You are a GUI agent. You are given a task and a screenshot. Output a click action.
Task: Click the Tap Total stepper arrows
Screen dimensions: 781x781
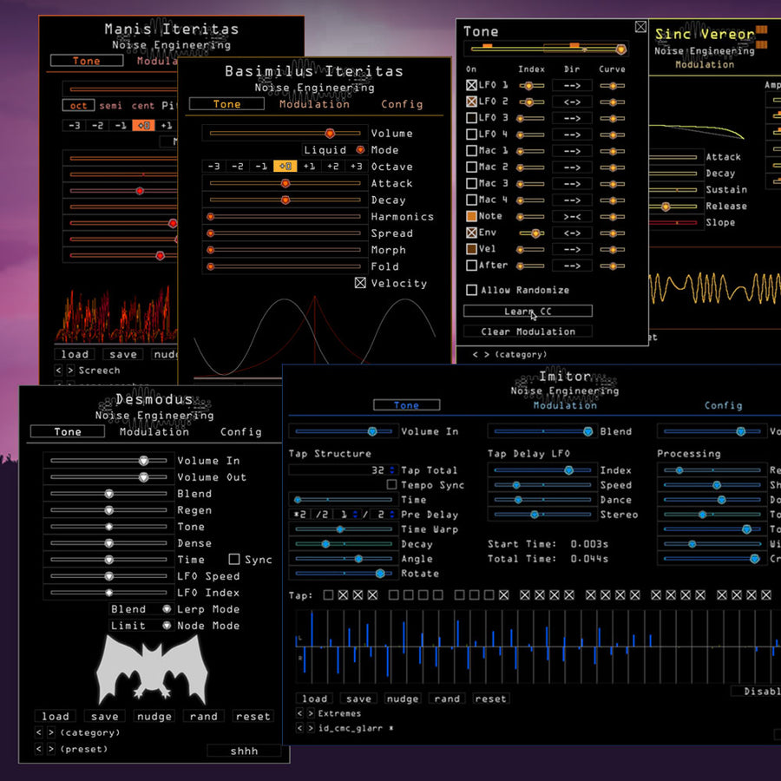coord(391,470)
